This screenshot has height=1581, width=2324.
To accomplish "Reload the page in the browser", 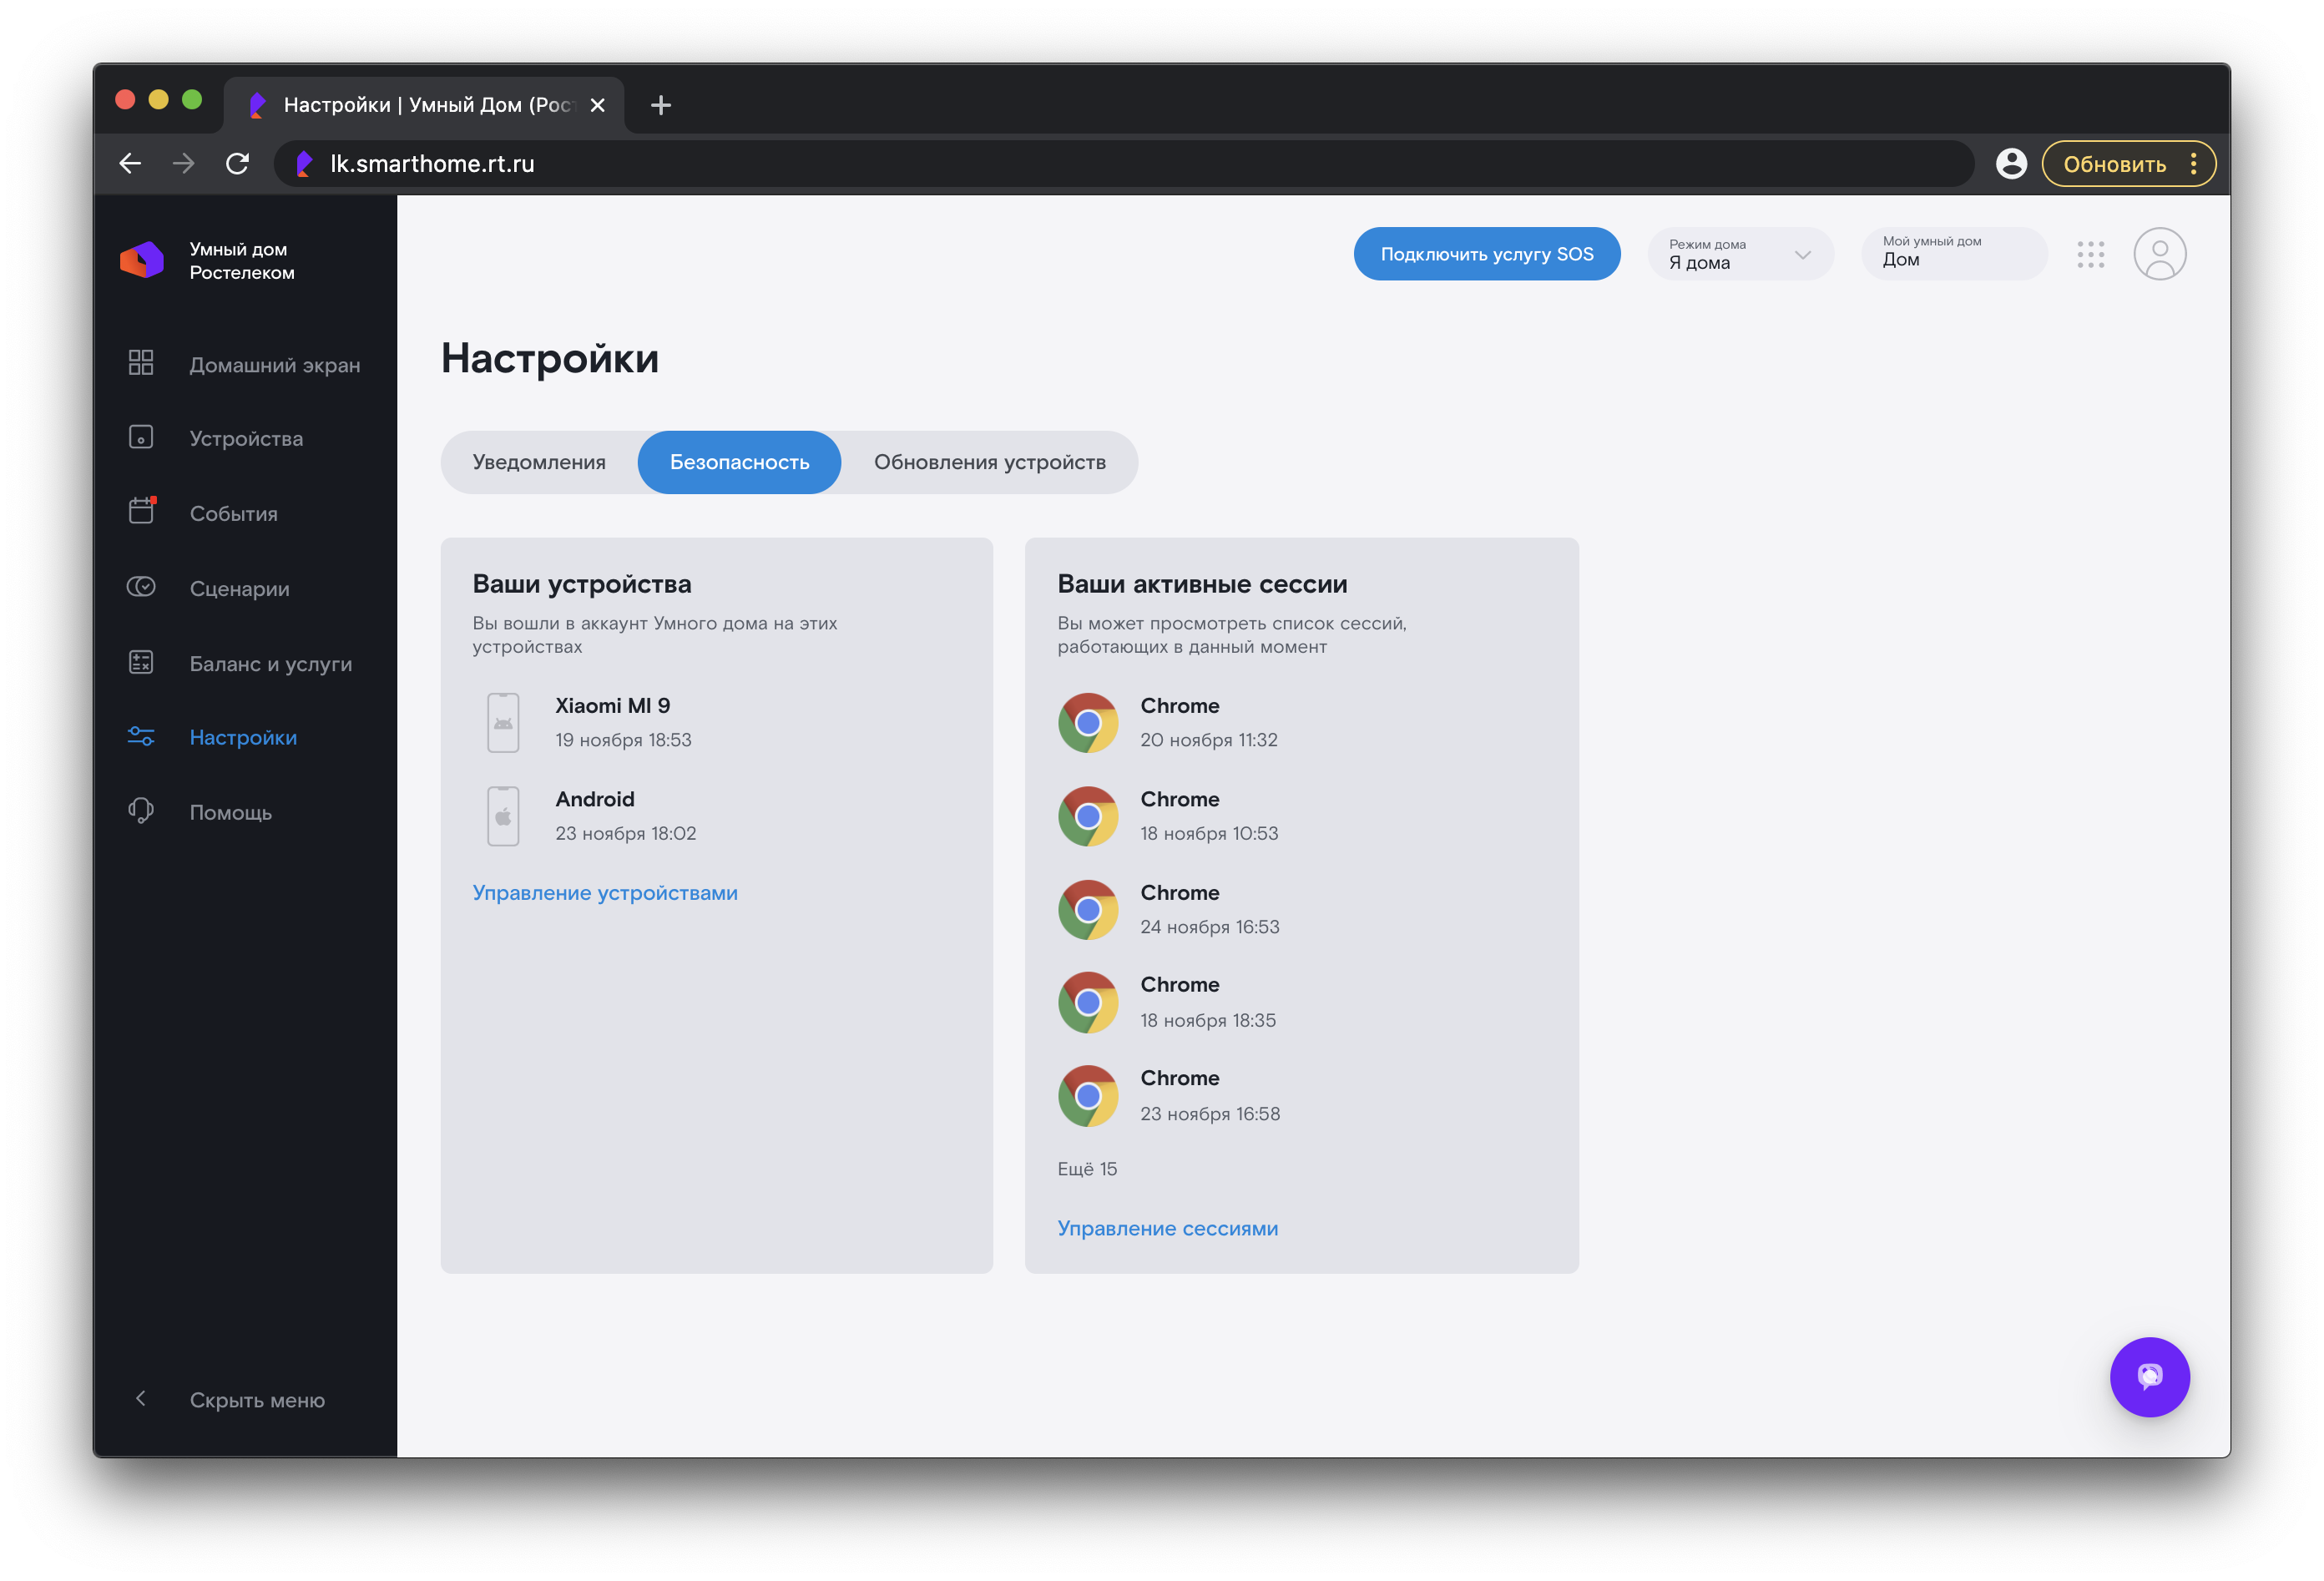I will [237, 164].
